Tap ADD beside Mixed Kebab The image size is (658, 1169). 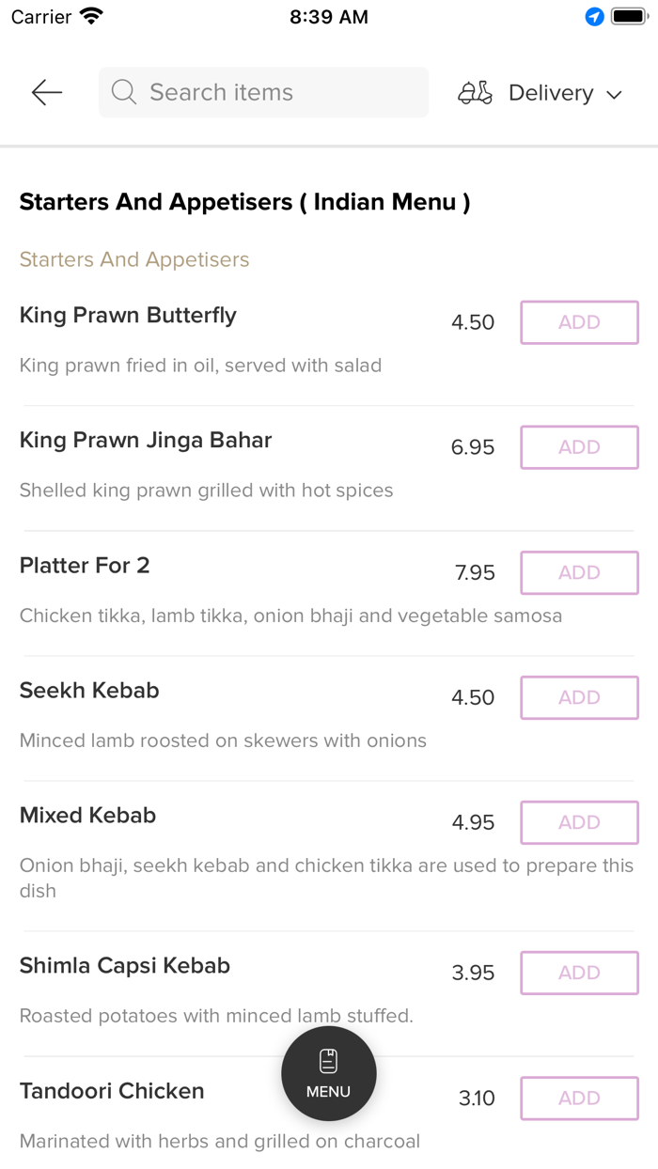[x=579, y=822]
